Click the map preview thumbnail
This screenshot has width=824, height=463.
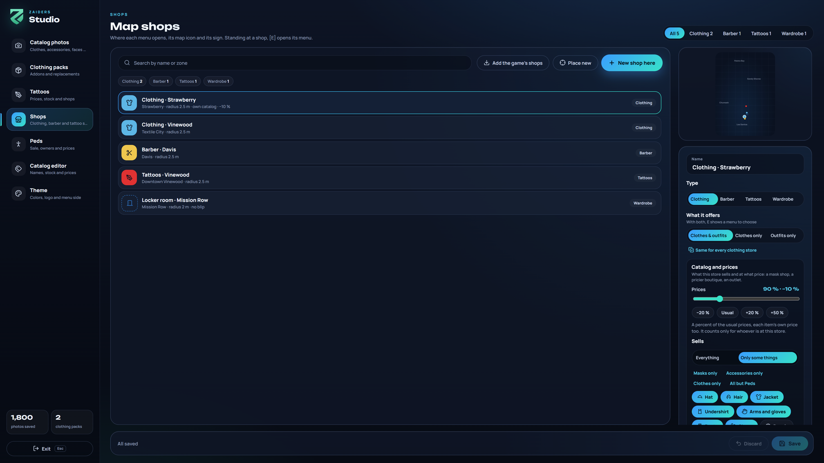(745, 94)
